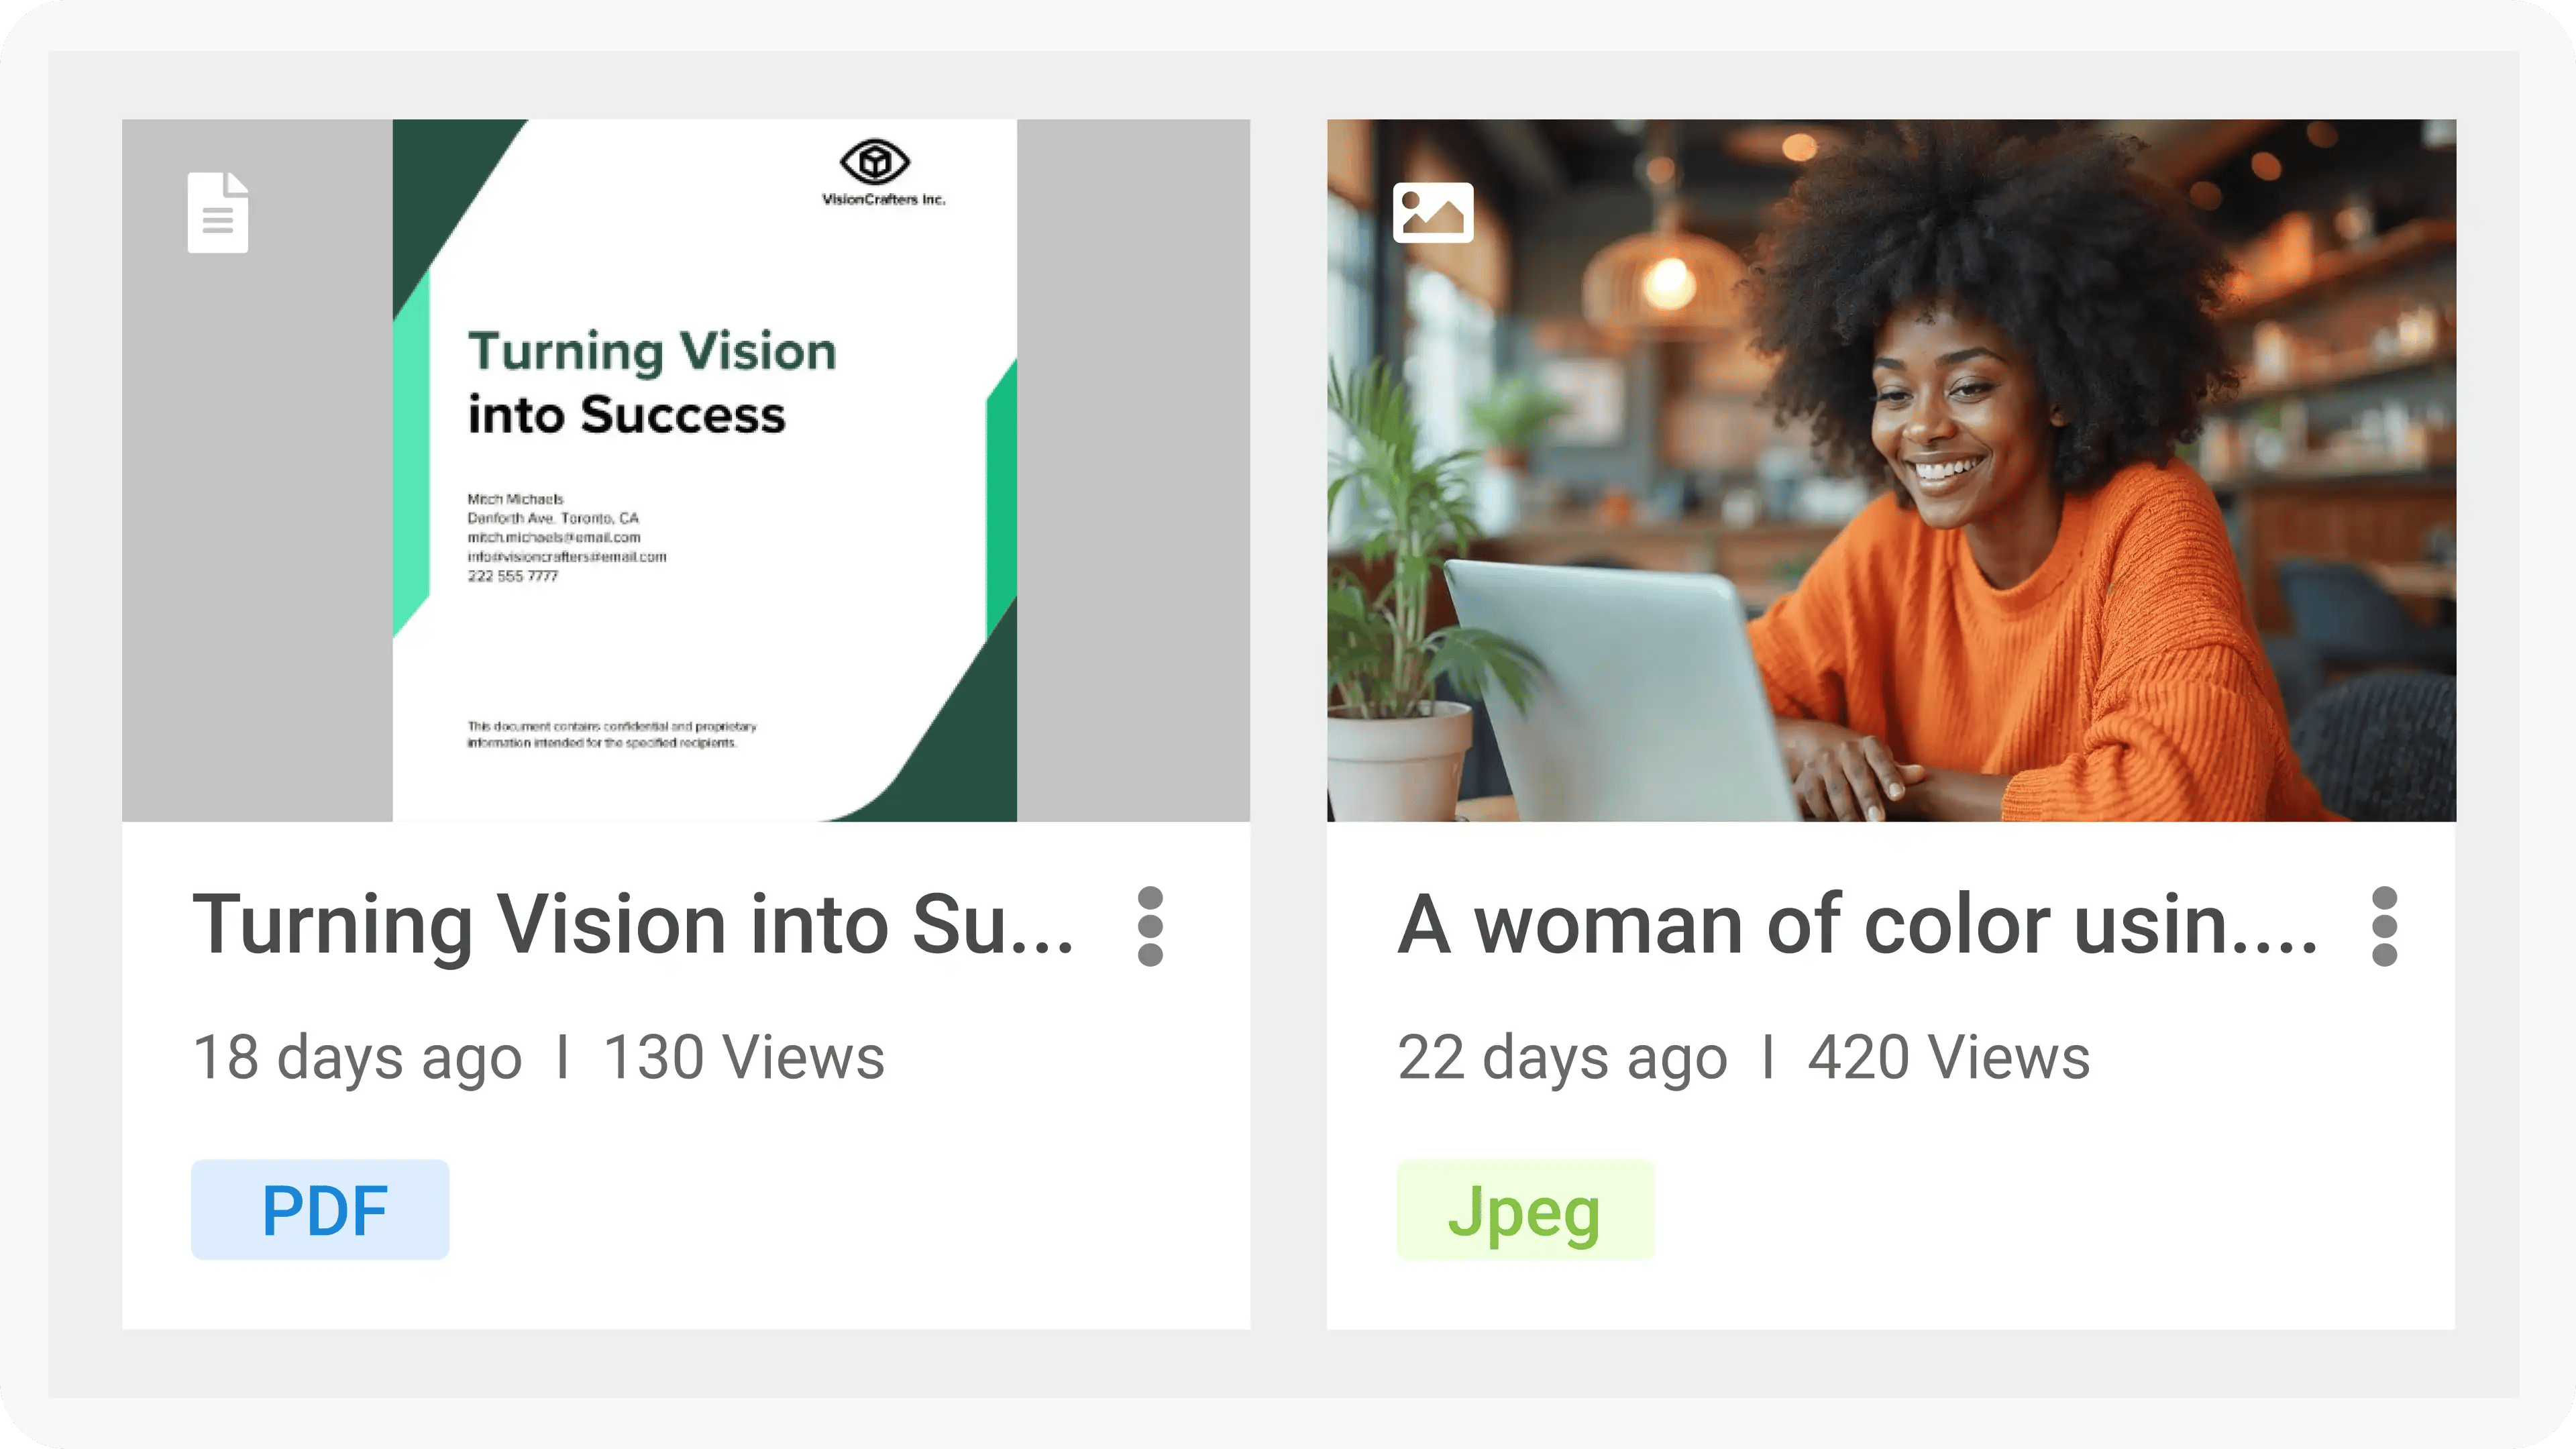This screenshot has height=1449, width=2576.
Task: Click the 420 Views count
Action: (x=1948, y=1058)
